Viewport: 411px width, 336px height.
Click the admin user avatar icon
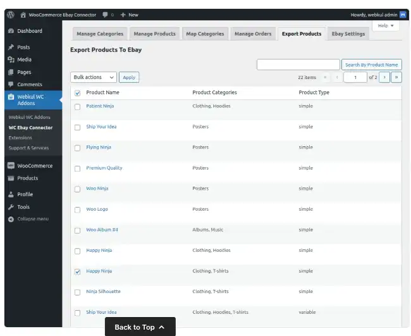coord(403,15)
